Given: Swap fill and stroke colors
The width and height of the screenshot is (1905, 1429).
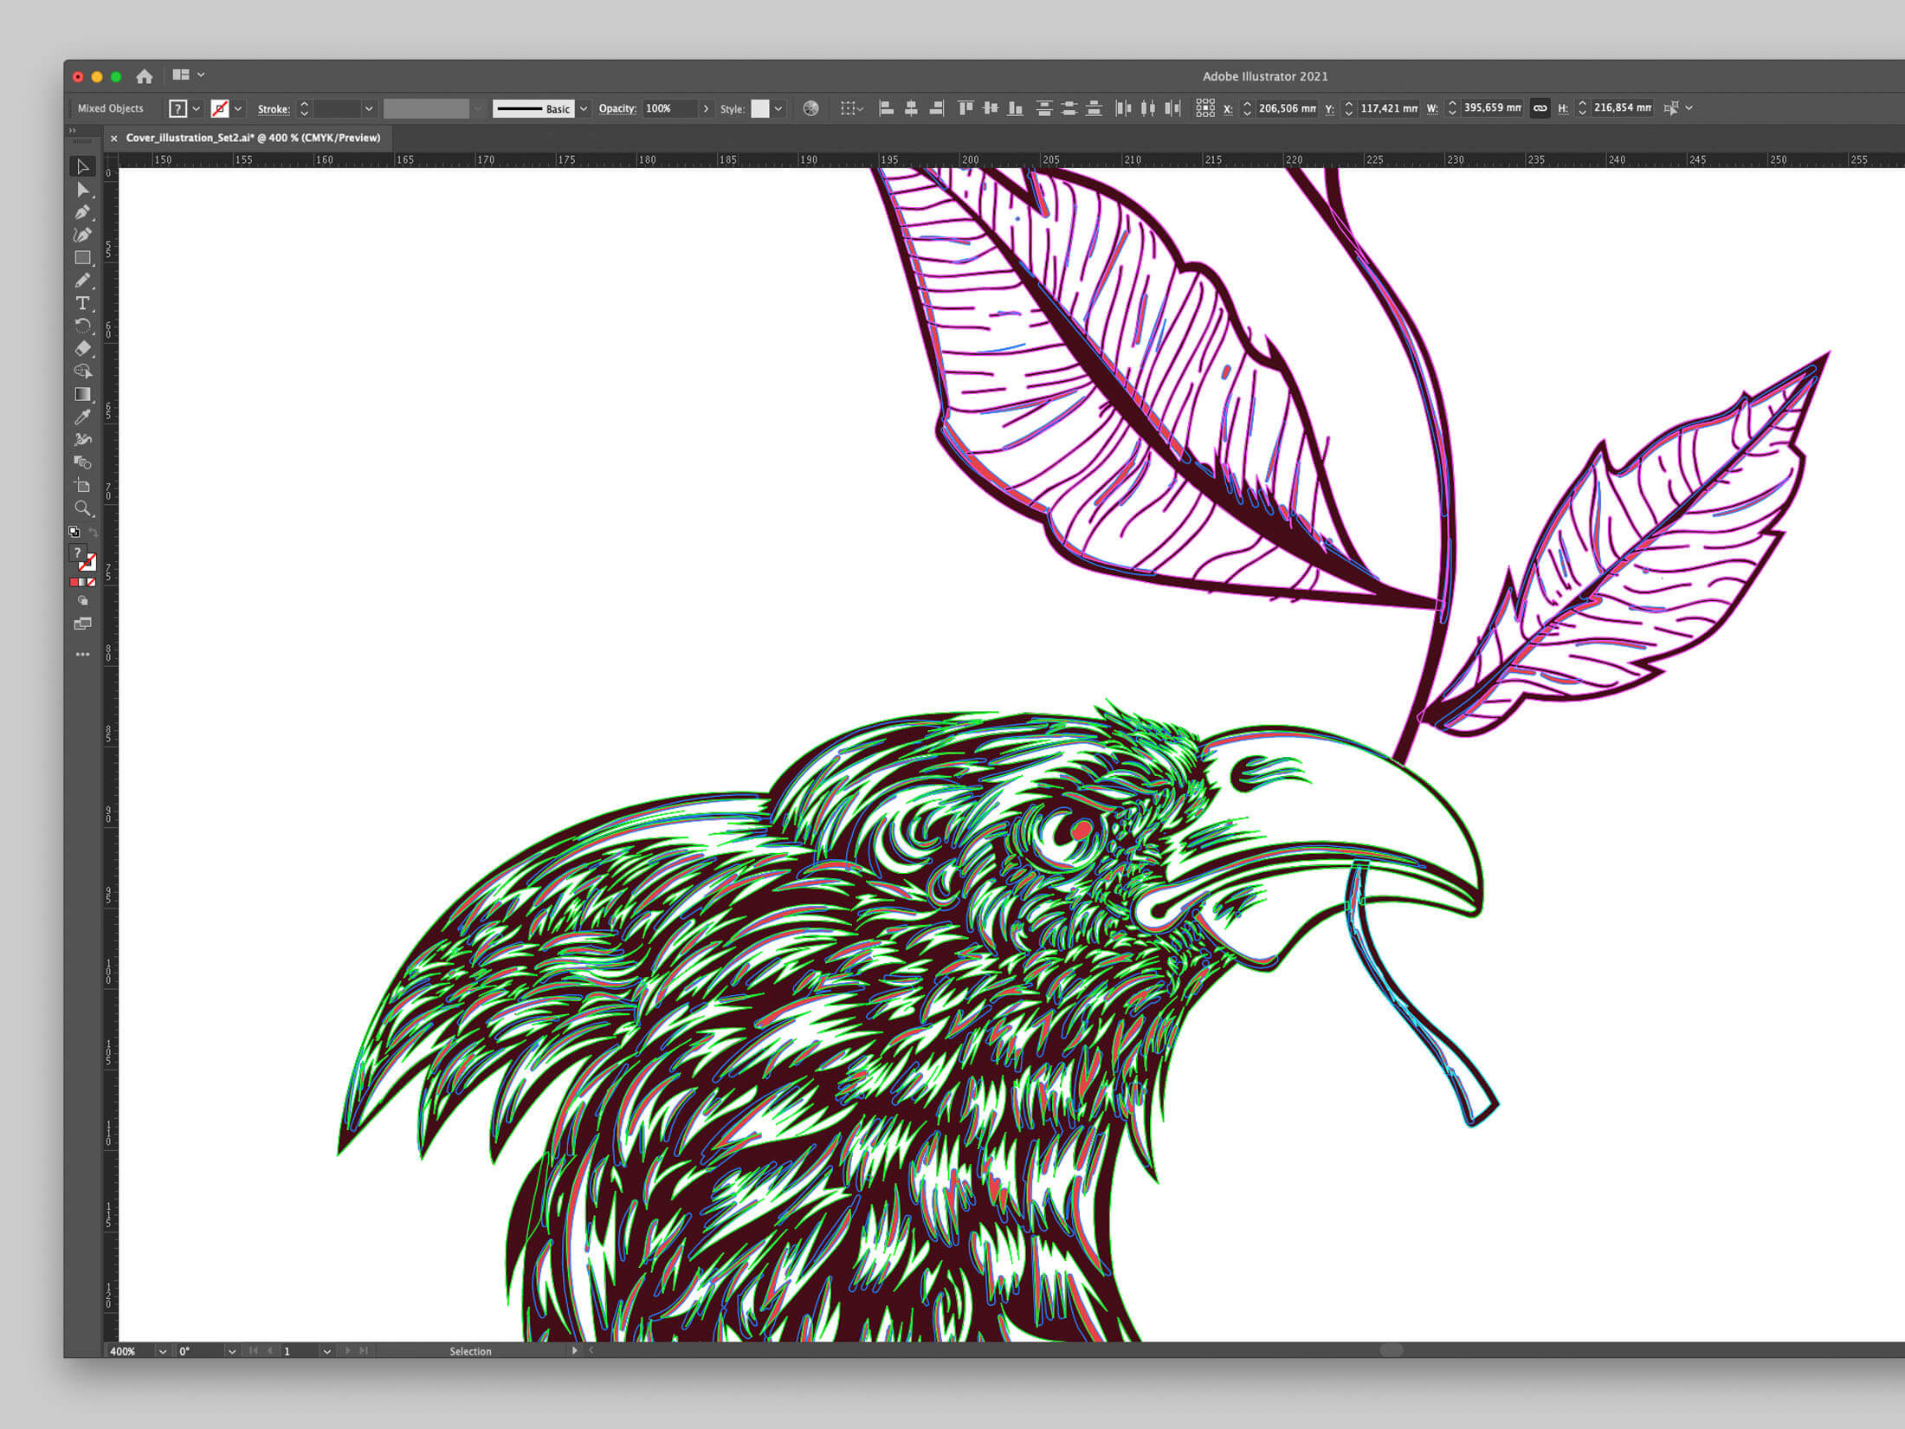Looking at the screenshot, I should [93, 532].
